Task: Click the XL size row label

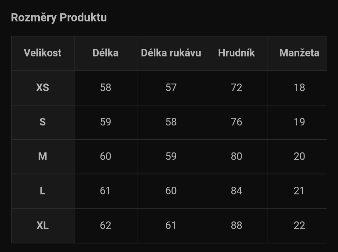Action: [43, 225]
